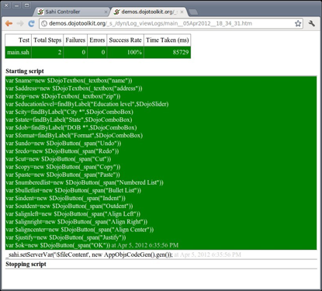Click the main.sah test name cell
Viewport: 322px width, 291px height.
[x=18, y=52]
